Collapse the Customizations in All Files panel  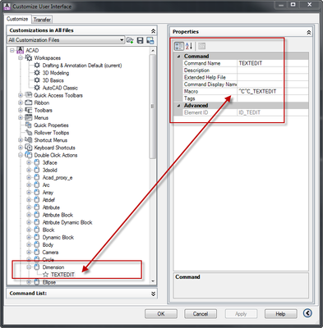pyautogui.click(x=153, y=30)
